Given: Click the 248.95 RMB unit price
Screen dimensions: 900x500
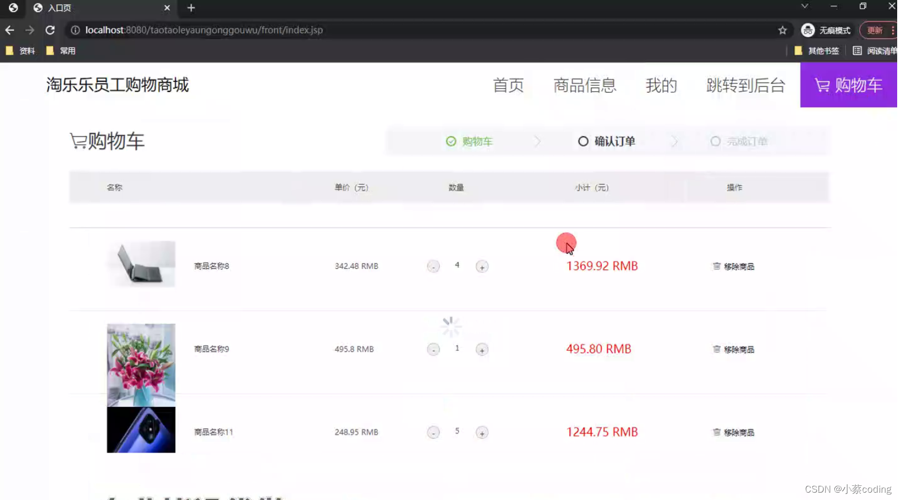Looking at the screenshot, I should (356, 432).
